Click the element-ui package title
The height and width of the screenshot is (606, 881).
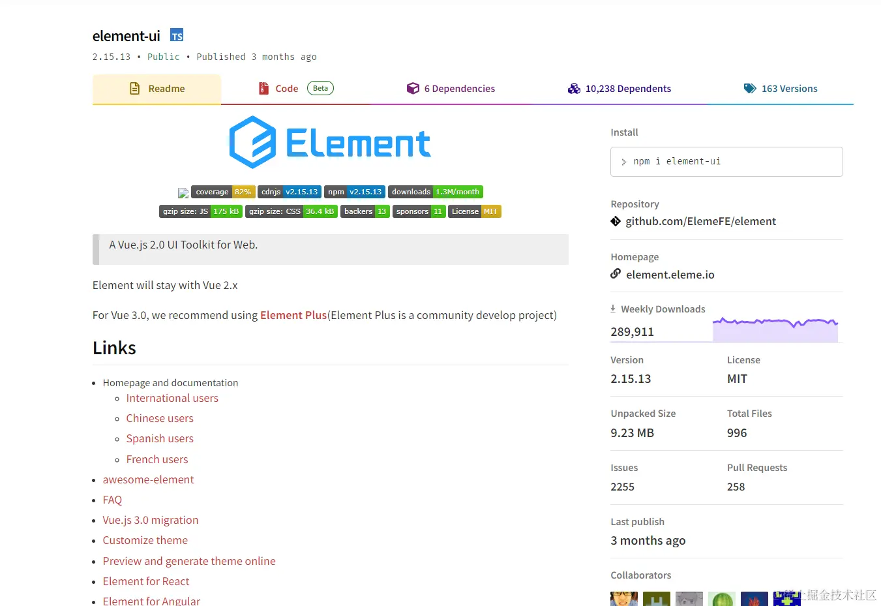(126, 36)
